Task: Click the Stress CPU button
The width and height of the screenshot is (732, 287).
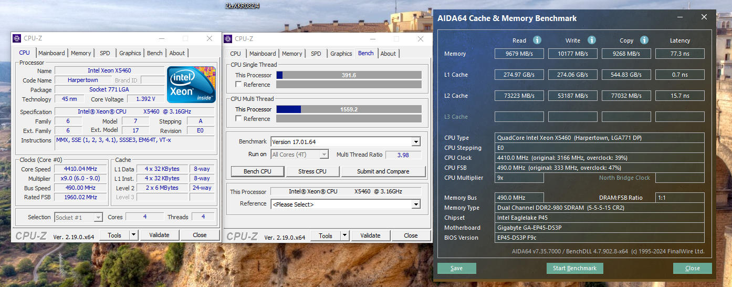Action: (312, 171)
